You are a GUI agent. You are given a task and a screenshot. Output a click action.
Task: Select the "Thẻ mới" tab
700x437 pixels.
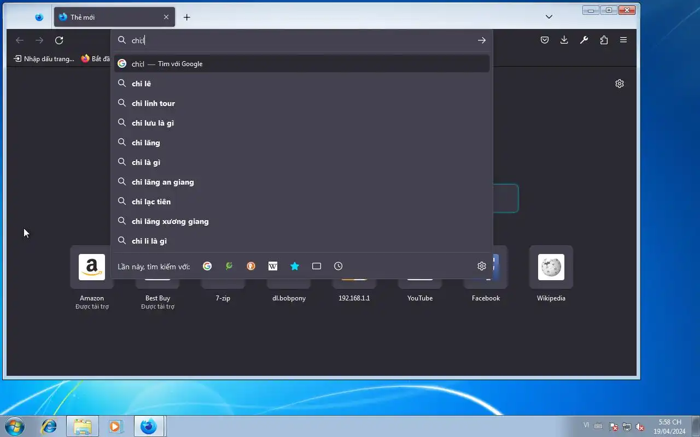(114, 17)
